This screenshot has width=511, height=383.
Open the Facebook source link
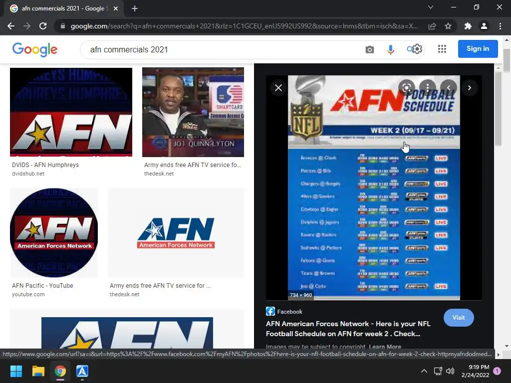click(x=284, y=312)
